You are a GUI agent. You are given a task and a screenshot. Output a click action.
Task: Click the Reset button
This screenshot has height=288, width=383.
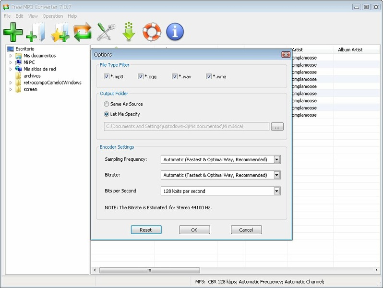(146, 230)
